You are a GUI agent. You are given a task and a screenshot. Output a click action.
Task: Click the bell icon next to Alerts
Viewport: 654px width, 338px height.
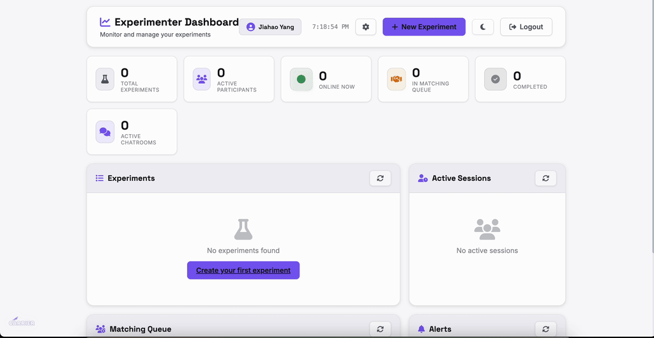tap(421, 329)
